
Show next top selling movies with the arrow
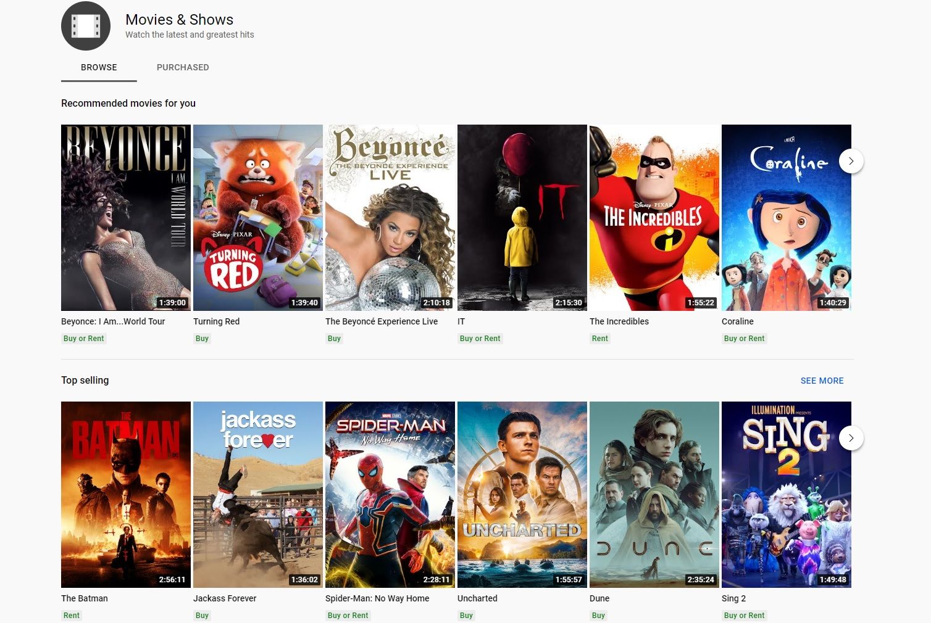point(851,438)
